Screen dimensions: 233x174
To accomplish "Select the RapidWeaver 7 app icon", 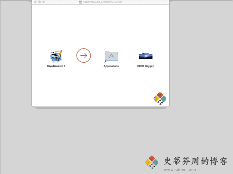I will tap(56, 56).
